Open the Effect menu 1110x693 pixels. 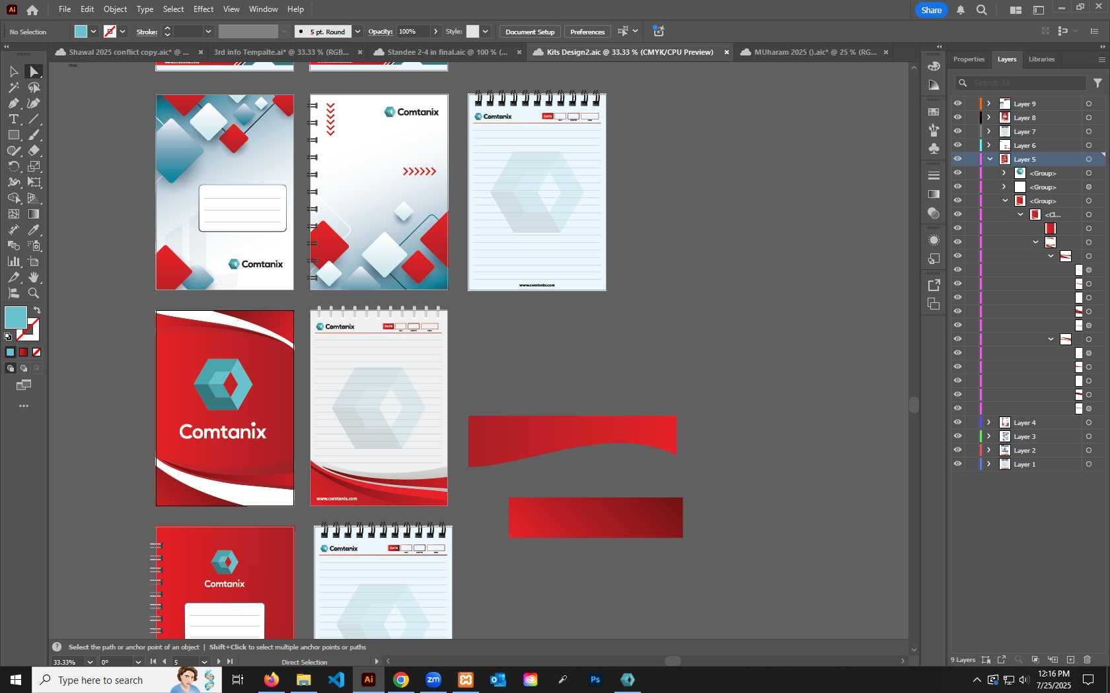(203, 9)
